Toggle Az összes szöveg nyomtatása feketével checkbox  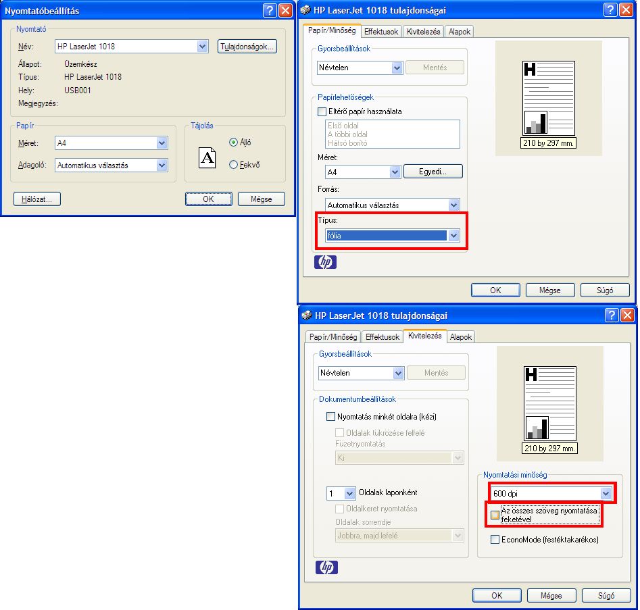click(495, 515)
